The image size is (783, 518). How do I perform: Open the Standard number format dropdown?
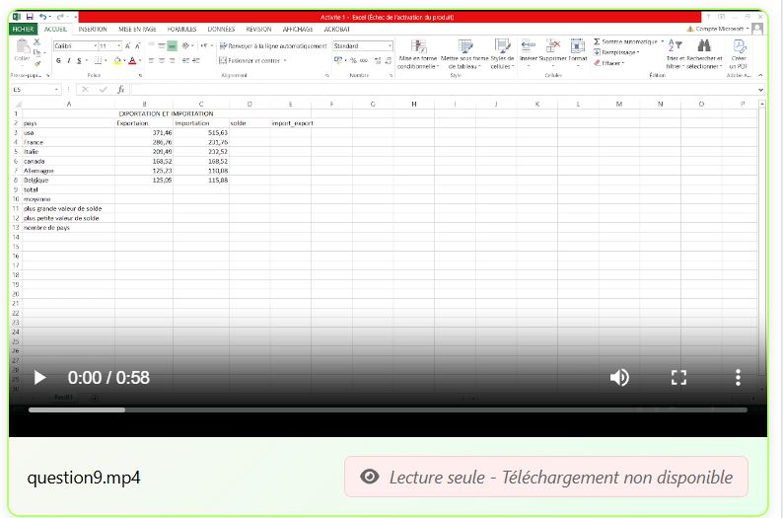tap(390, 46)
